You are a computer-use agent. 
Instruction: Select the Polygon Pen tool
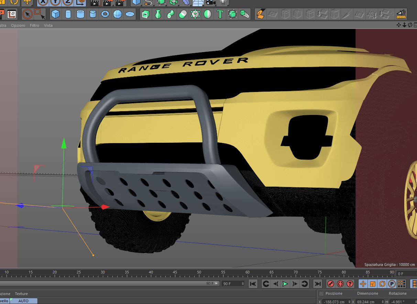(x=260, y=14)
